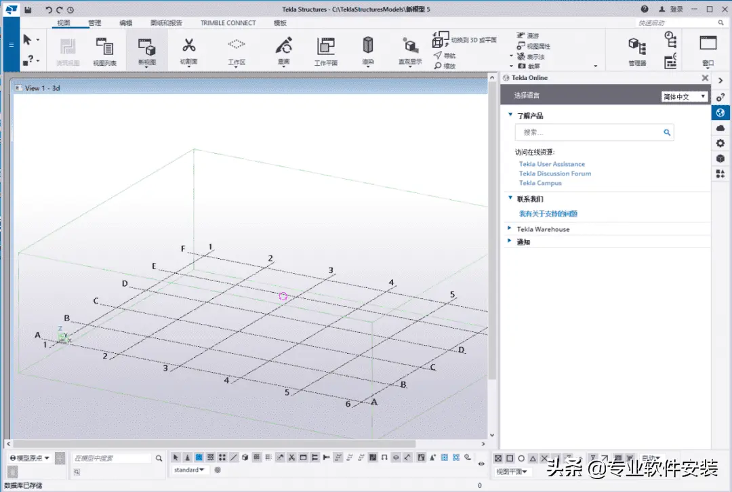Screen dimensions: 732x492
Task: Open the Tekla Discussion Forum link
Action: [x=555, y=173]
